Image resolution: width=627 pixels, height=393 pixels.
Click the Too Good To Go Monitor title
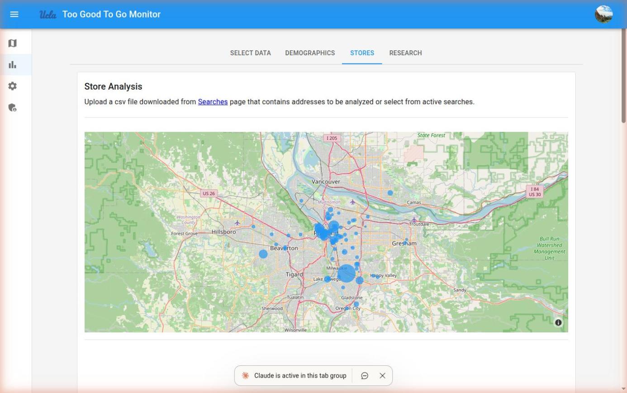[111, 14]
